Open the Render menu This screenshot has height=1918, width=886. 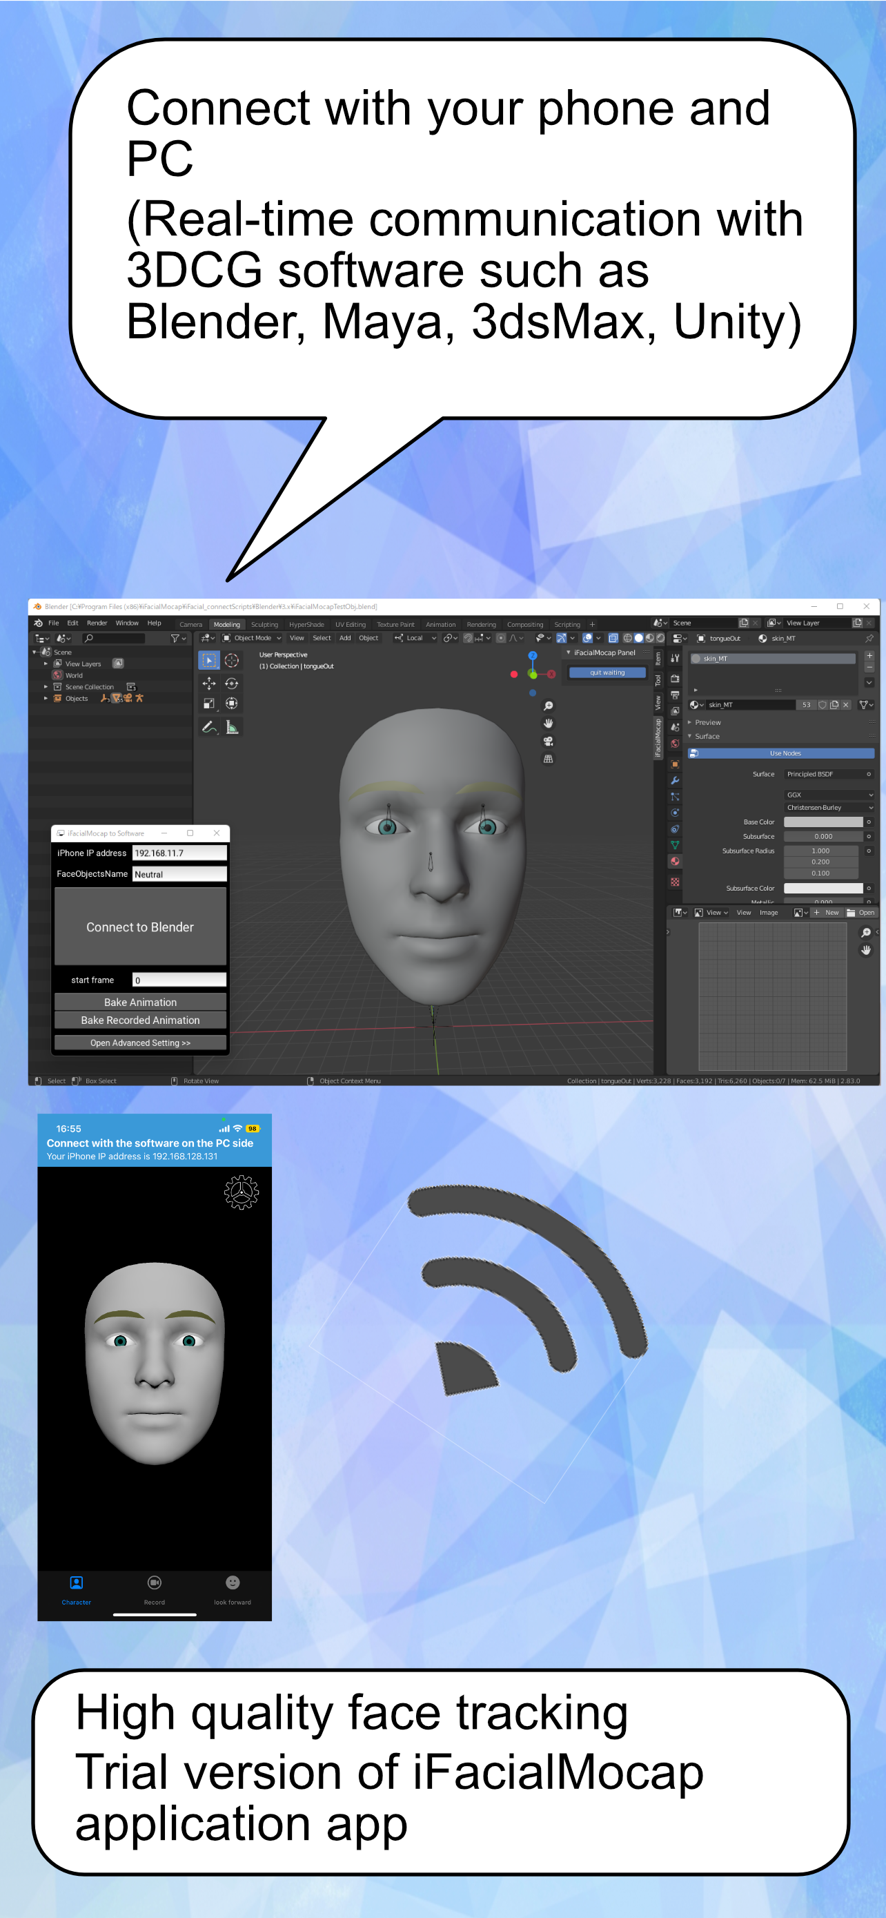[x=97, y=623]
